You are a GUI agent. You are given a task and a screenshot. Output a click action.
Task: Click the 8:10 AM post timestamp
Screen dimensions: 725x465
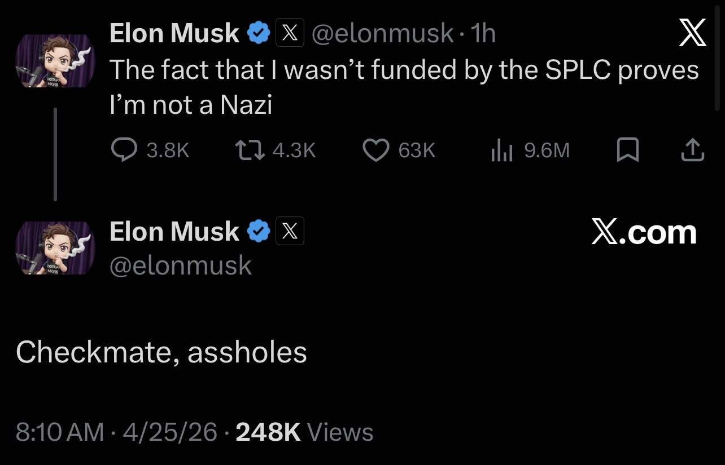coord(60,432)
